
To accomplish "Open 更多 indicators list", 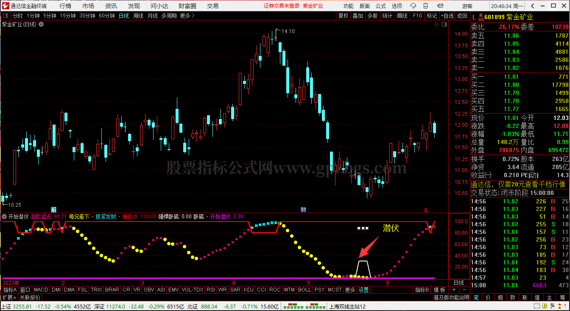I will pyautogui.click(x=350, y=290).
